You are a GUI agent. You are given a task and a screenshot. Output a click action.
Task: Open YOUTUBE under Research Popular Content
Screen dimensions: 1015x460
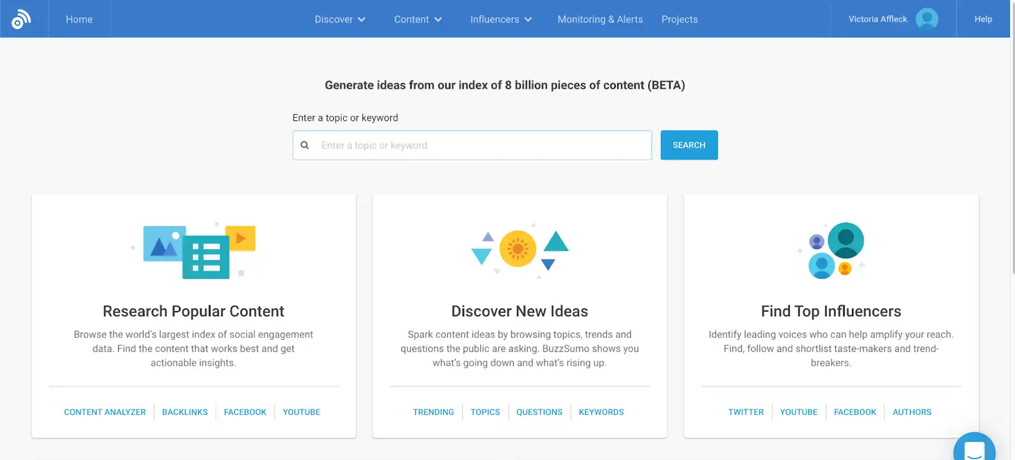pos(301,412)
